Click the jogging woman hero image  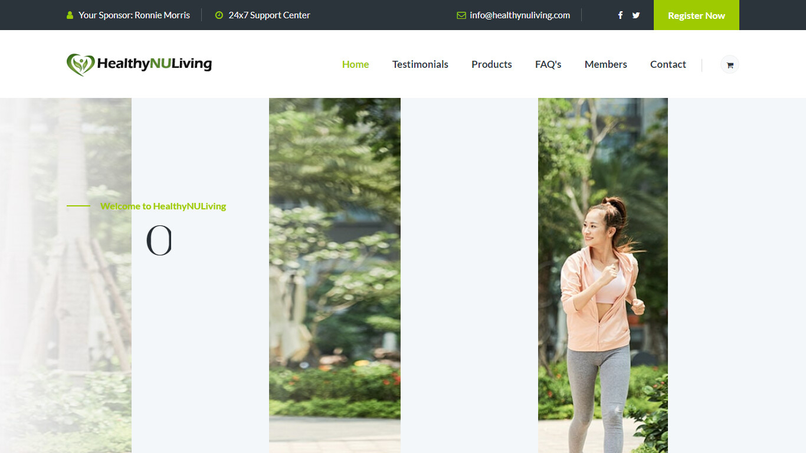tap(603, 275)
